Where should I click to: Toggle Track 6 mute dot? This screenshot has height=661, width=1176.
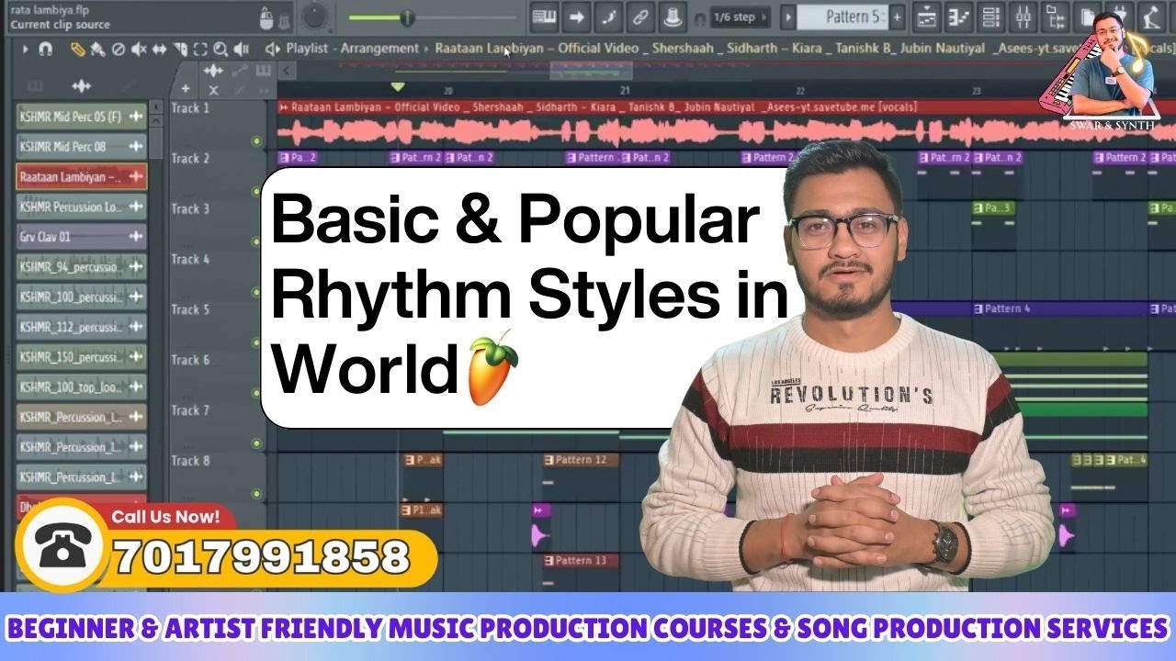click(x=256, y=393)
